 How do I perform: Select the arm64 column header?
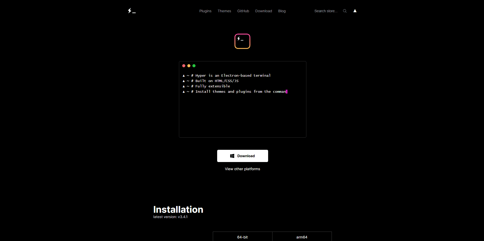click(302, 237)
